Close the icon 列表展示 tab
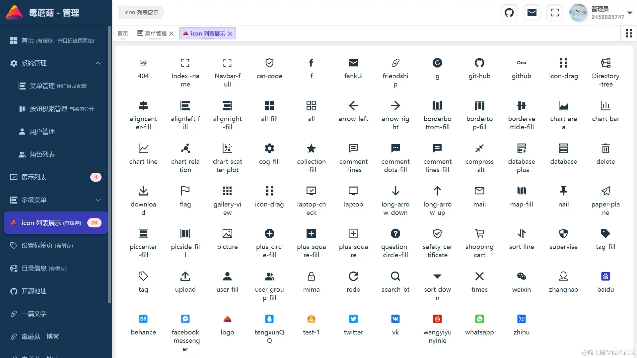Screen dimensions: 637x358 (x=230, y=33)
